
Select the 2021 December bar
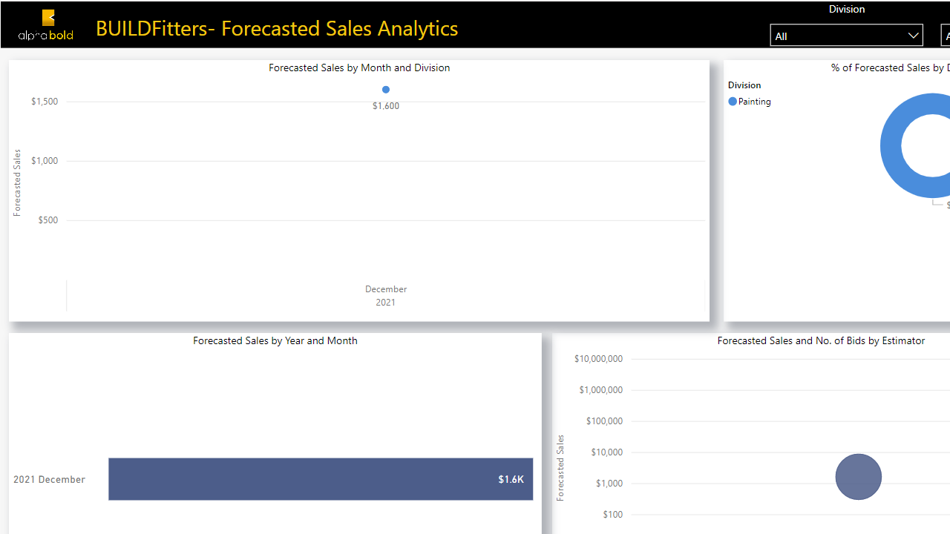[321, 479]
